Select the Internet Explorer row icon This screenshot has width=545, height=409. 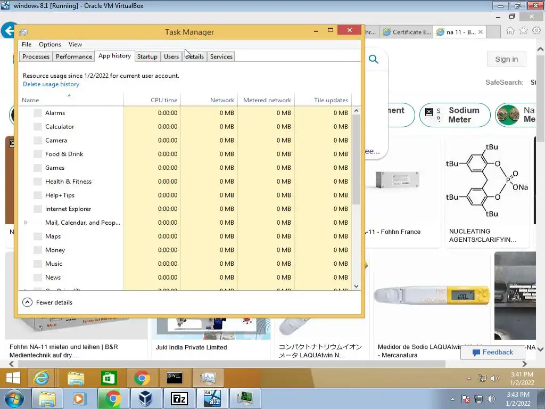coord(38,209)
